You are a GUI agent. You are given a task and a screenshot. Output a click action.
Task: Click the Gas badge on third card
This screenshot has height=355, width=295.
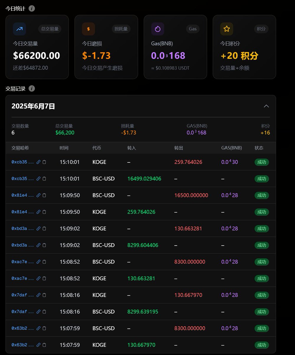[193, 29]
